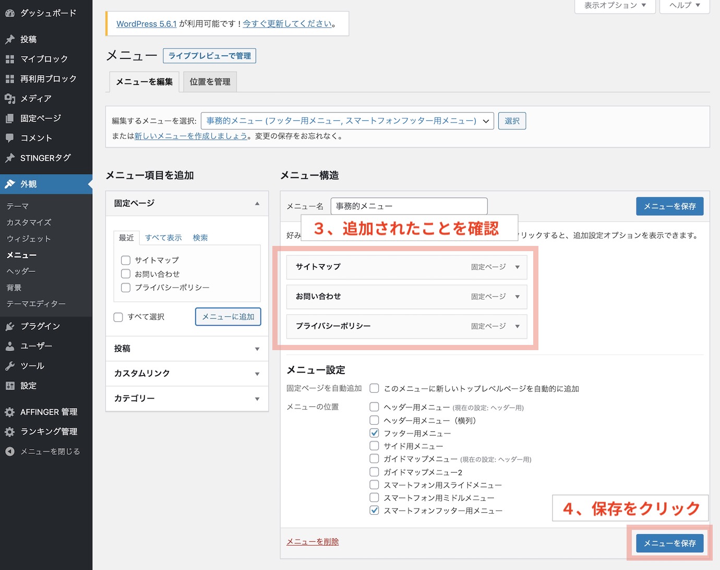Viewport: 720px width, 570px height.
Task: Click the 選択 button beside menu dropdown
Action: pos(512,121)
